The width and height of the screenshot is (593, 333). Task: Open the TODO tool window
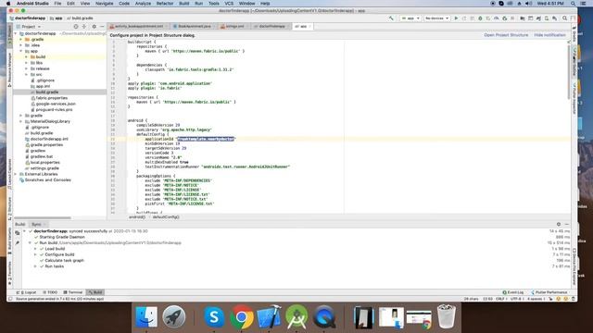coord(50,292)
